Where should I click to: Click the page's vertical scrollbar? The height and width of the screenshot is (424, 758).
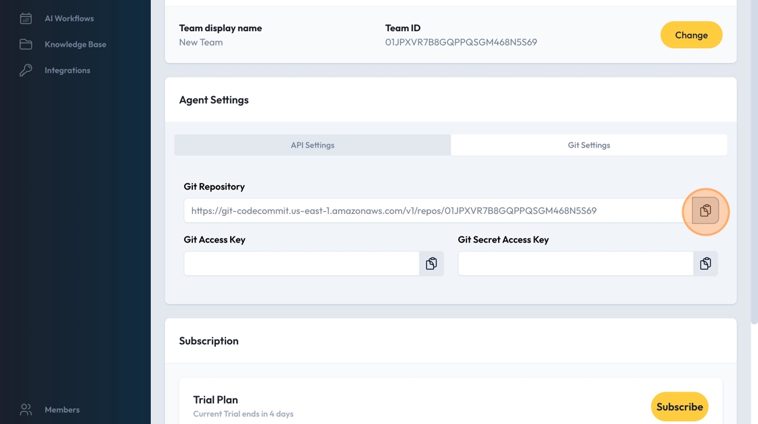click(x=754, y=163)
